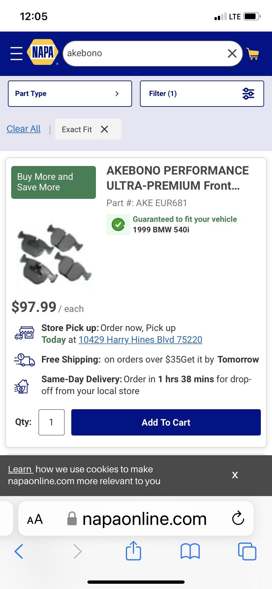Open the Harry Hines Blvd store link
The height and width of the screenshot is (589, 272).
click(140, 340)
